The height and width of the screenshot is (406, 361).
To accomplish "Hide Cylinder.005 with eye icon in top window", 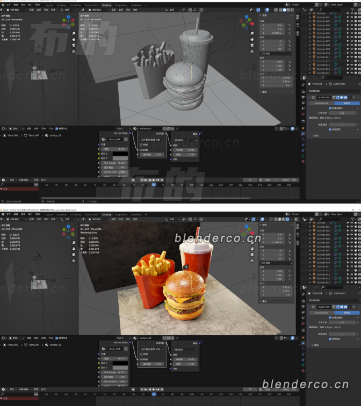I will [x=352, y=33].
